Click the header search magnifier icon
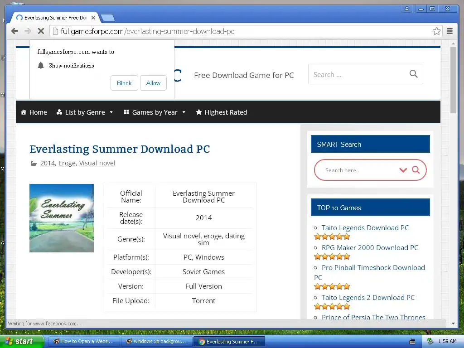The width and height of the screenshot is (464, 348). pyautogui.click(x=413, y=74)
